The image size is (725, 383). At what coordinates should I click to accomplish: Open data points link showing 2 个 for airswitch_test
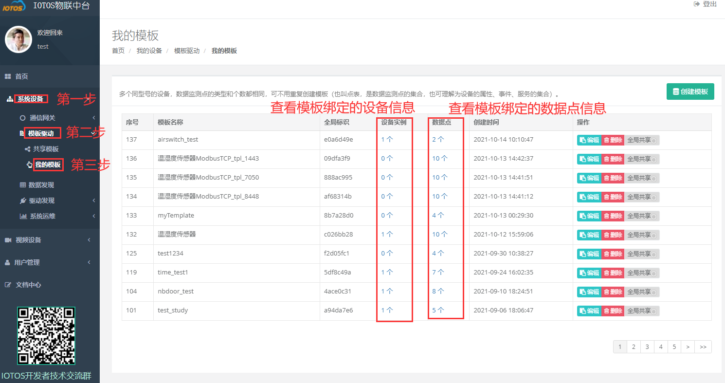pos(437,140)
